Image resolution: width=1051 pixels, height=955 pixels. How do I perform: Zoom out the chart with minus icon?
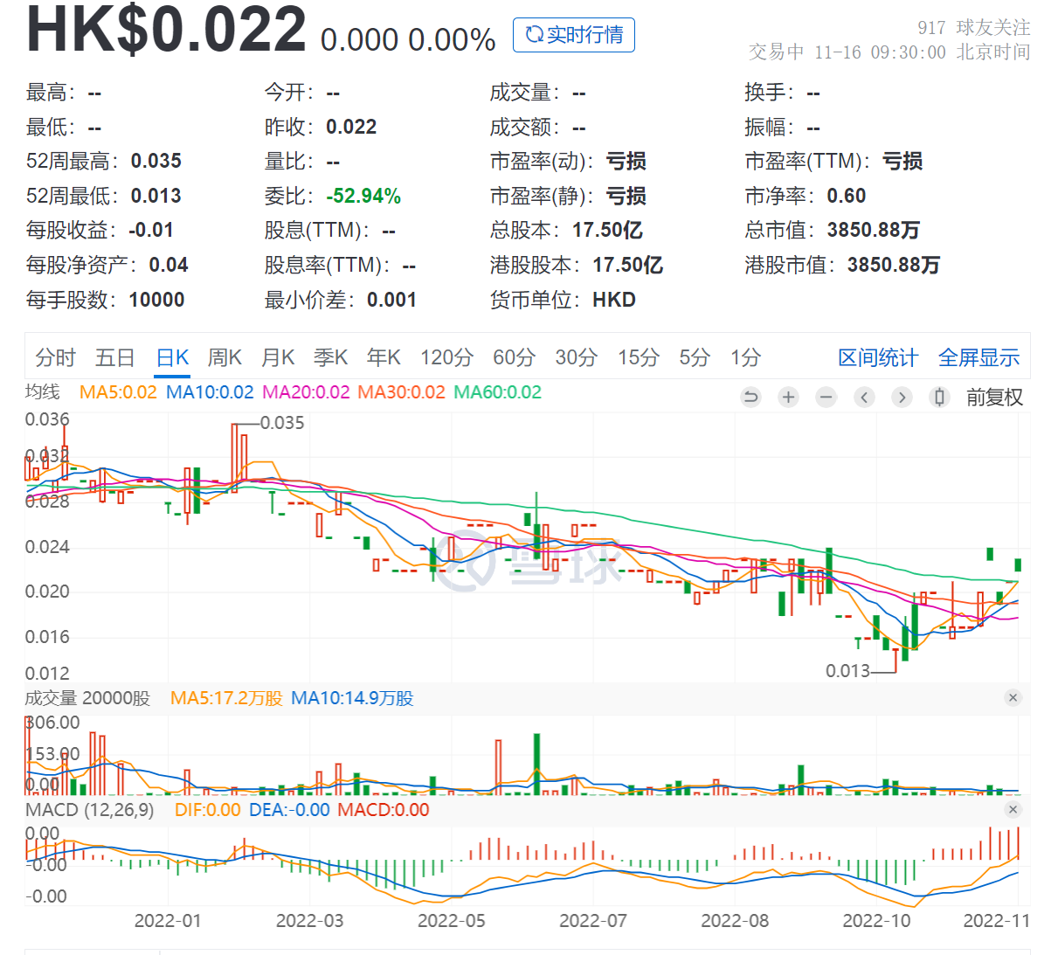pos(826,398)
